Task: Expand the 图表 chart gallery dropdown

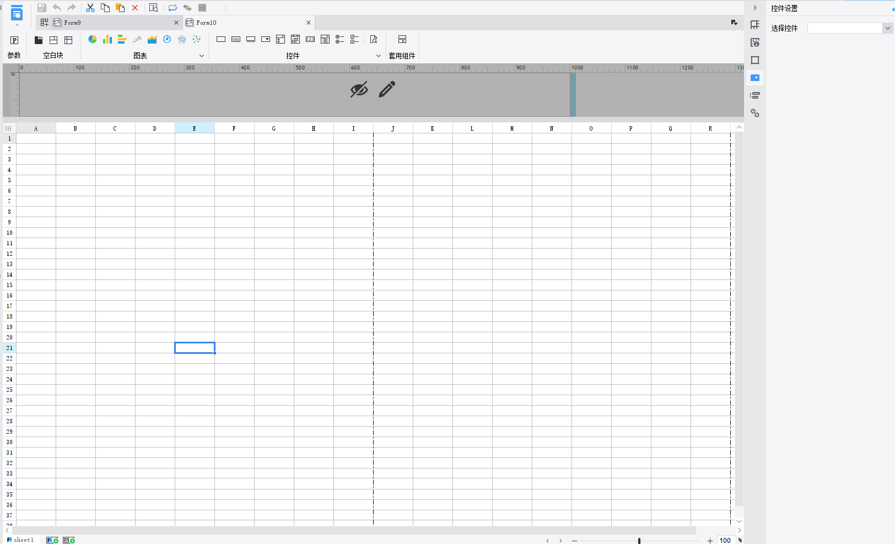Action: click(202, 56)
